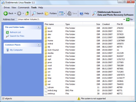Screen dimensions: 136x102
Task: Select the lost+found folder icon
Action: click(x=46, y=50)
